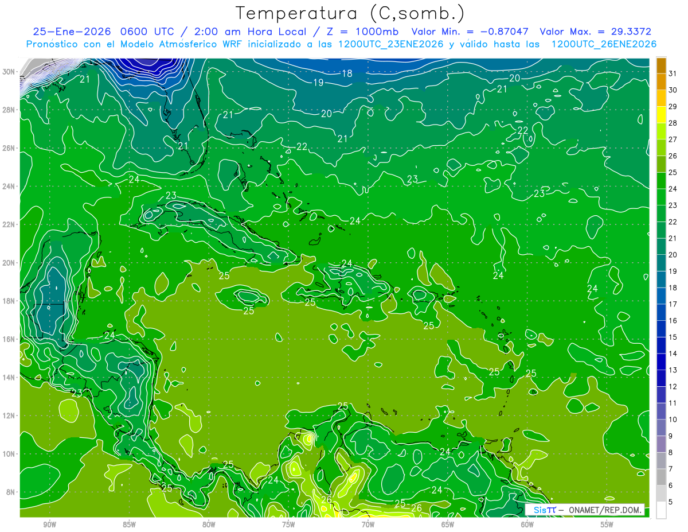The height and width of the screenshot is (532, 688).
Task: Click the blue legend swatch between 16 and 17
Action: [661, 313]
